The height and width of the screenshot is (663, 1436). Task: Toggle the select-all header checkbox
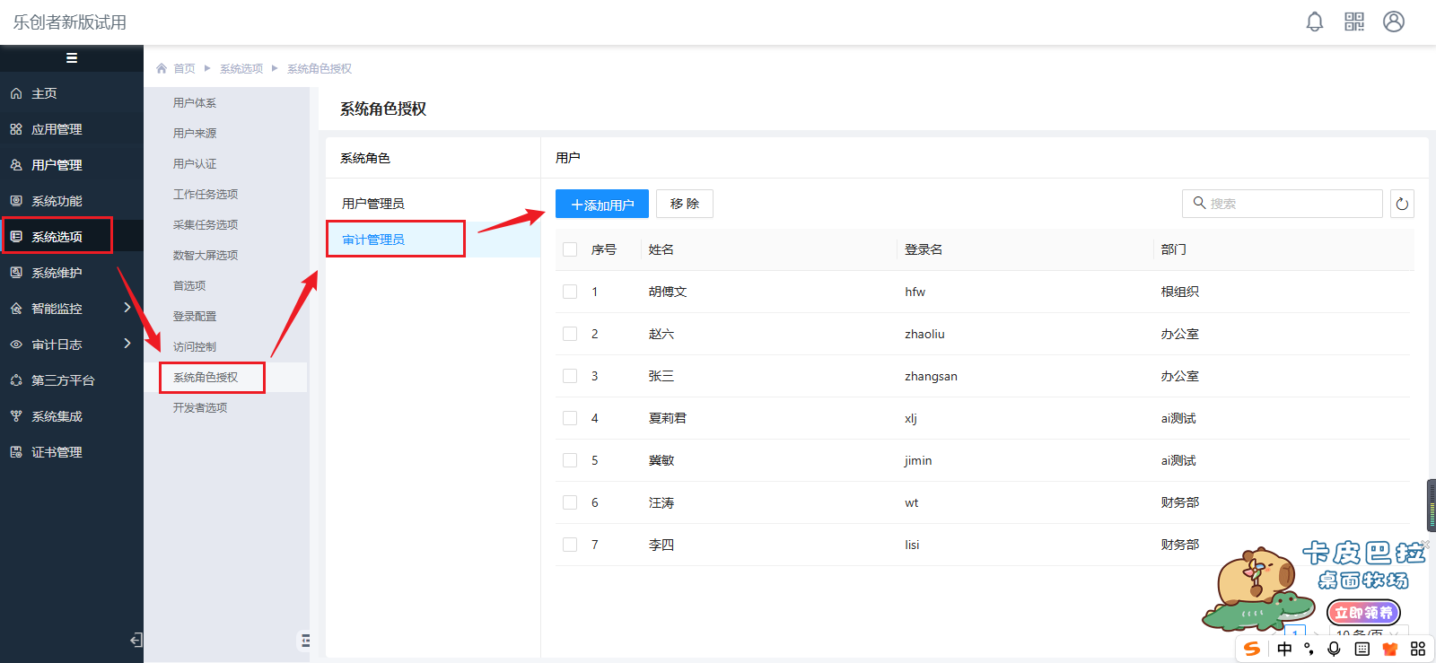pyautogui.click(x=570, y=249)
